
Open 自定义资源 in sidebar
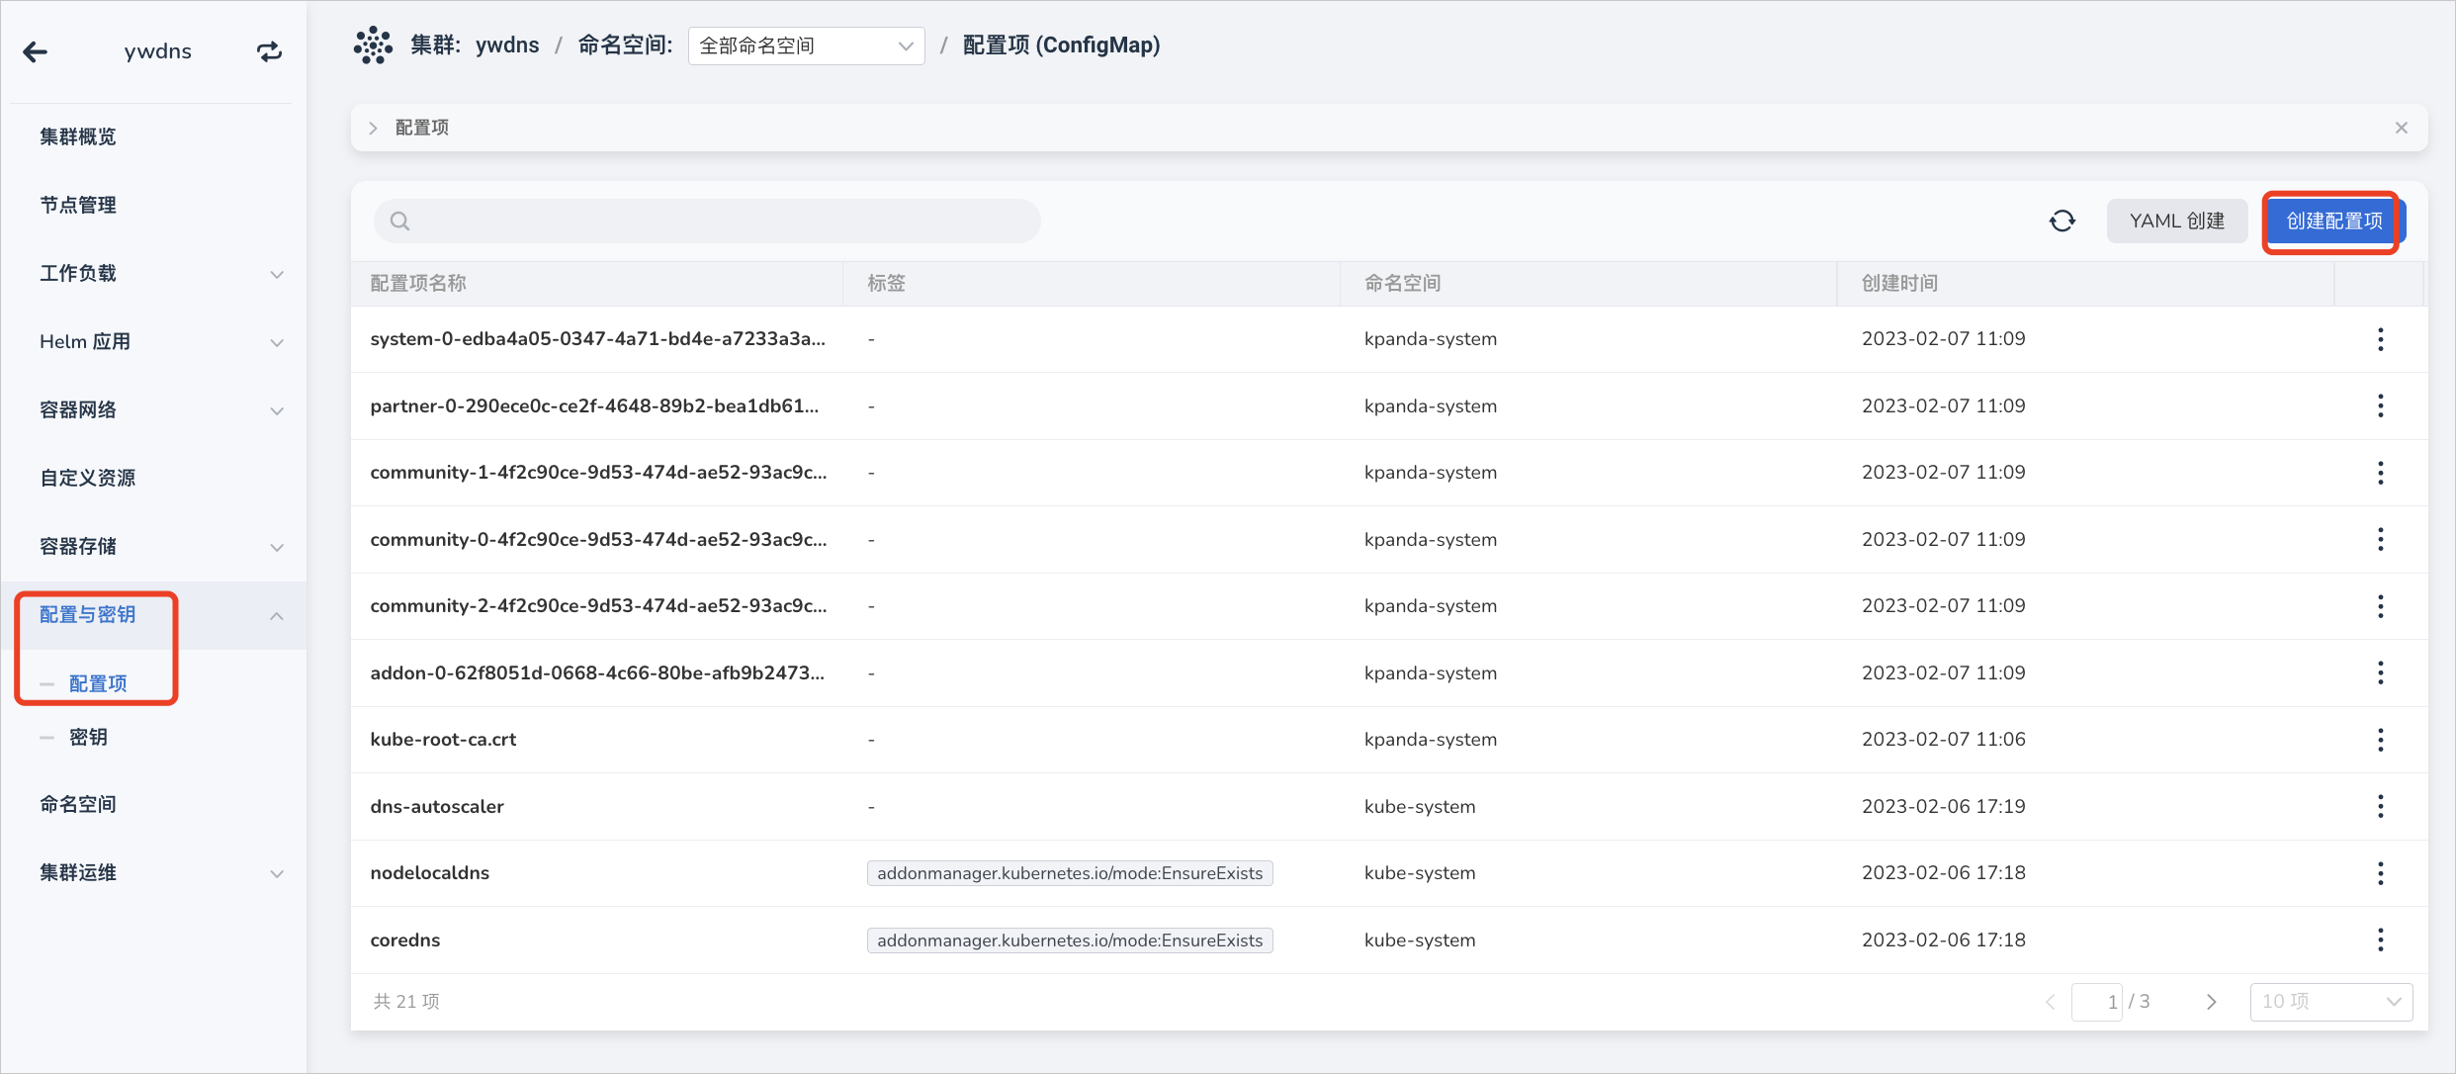click(88, 478)
